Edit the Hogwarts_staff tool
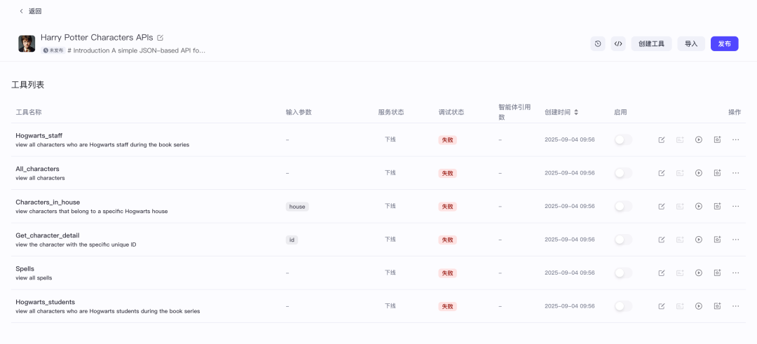Screen dimensions: 757x344 click(x=662, y=140)
